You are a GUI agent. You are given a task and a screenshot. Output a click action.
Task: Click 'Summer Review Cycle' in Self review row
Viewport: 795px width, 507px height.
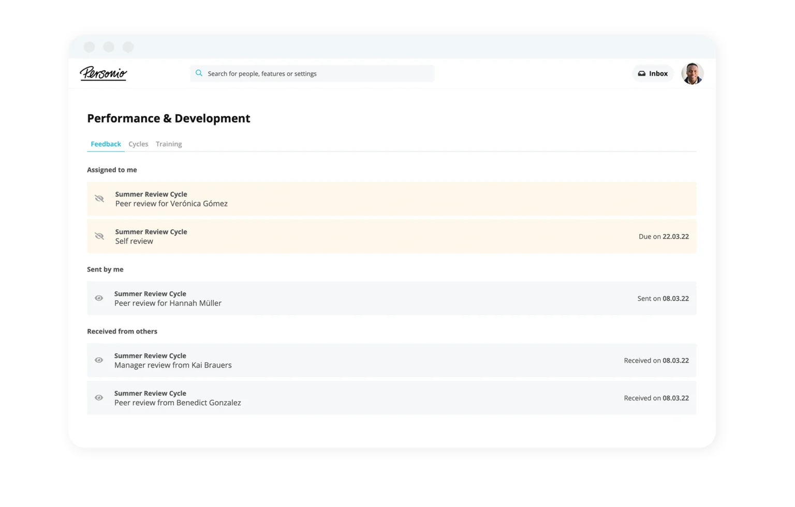pyautogui.click(x=151, y=232)
